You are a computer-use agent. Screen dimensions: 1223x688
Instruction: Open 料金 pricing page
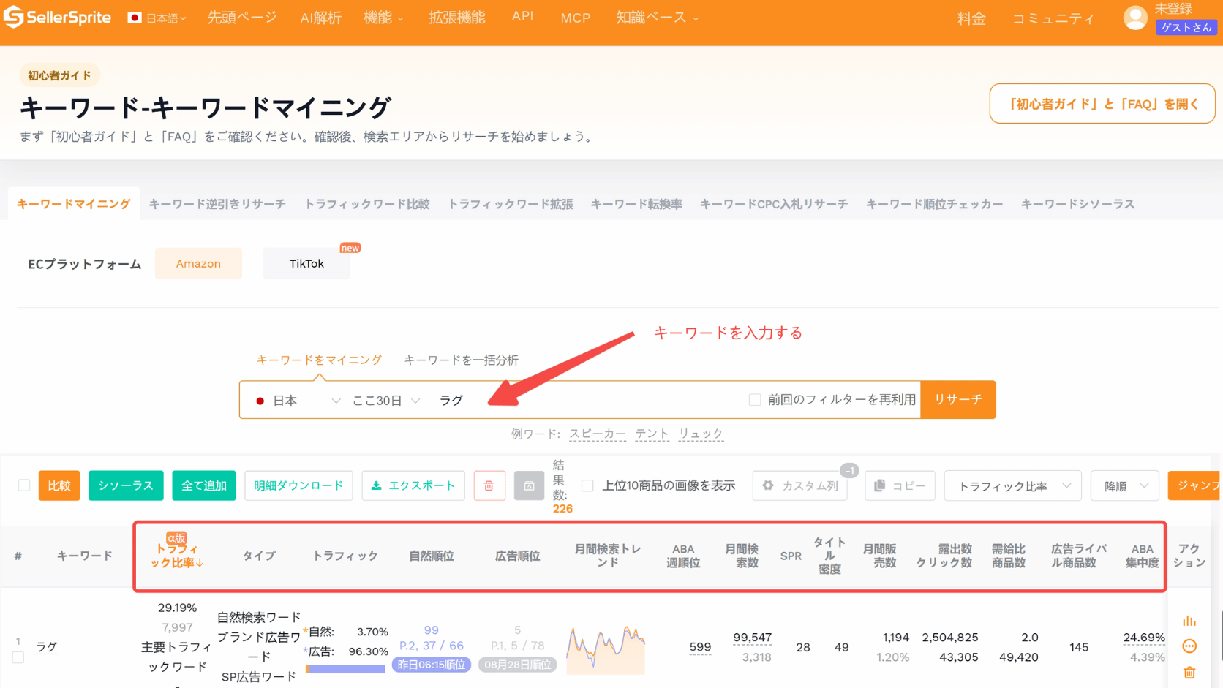point(971,19)
